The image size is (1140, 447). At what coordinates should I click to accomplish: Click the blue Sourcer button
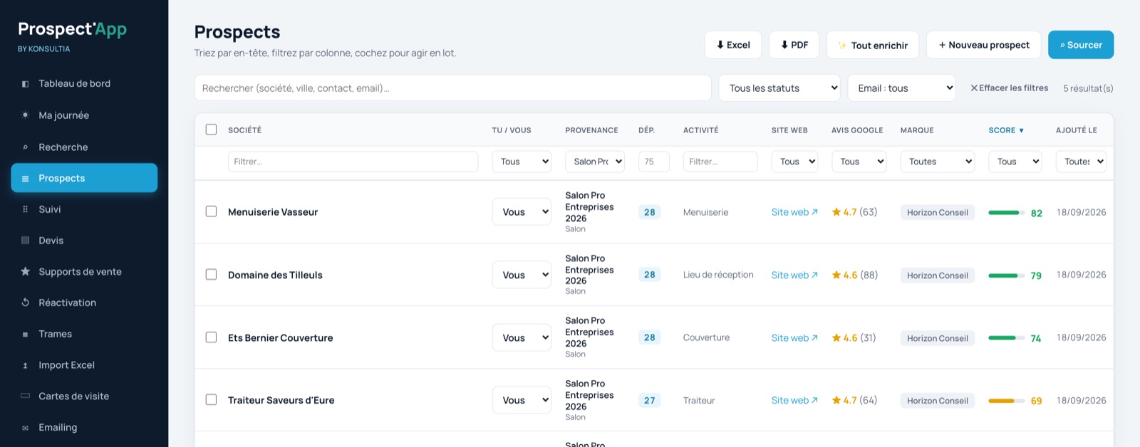tap(1081, 45)
